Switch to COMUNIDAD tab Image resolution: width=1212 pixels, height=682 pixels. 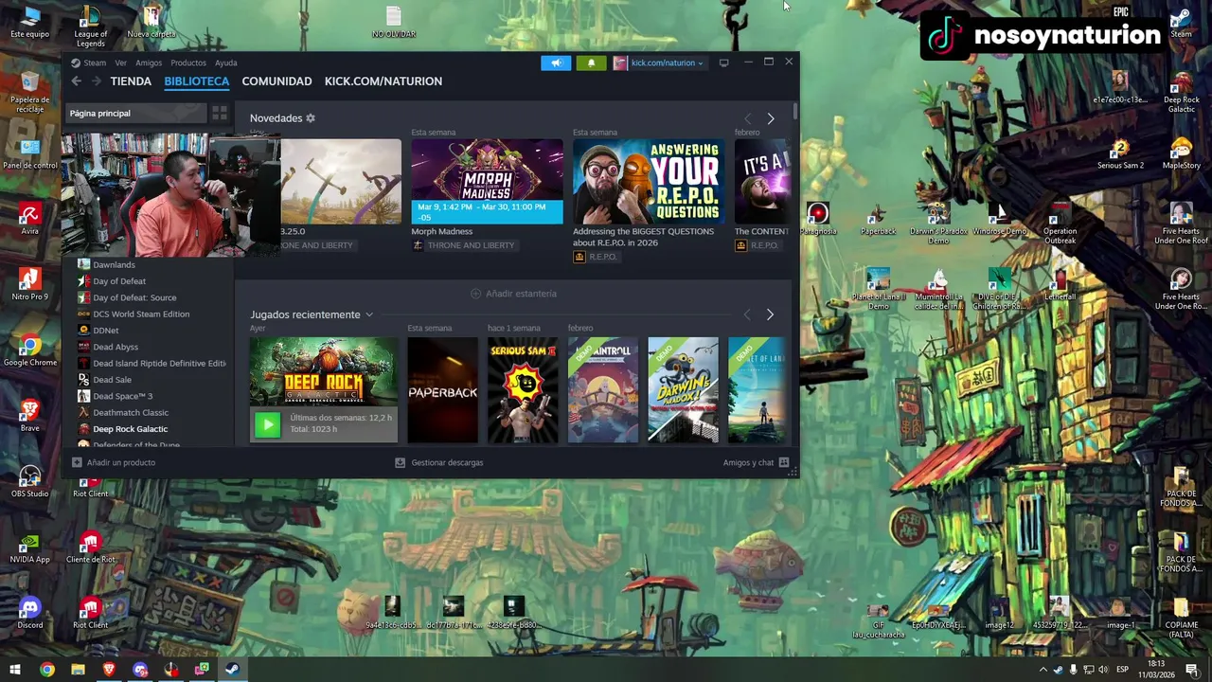coord(276,81)
